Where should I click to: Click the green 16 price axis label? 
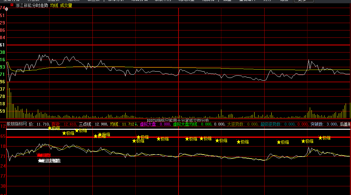pos(2,60)
